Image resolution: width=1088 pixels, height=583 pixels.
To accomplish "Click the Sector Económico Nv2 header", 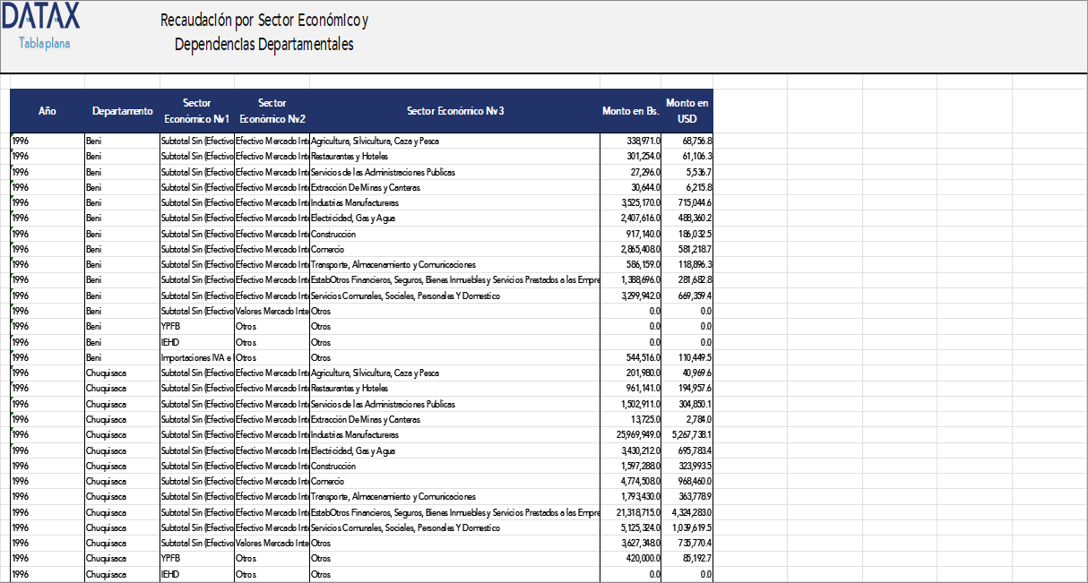I will (272, 109).
